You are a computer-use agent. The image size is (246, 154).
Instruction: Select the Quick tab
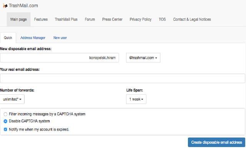[x=8, y=38]
